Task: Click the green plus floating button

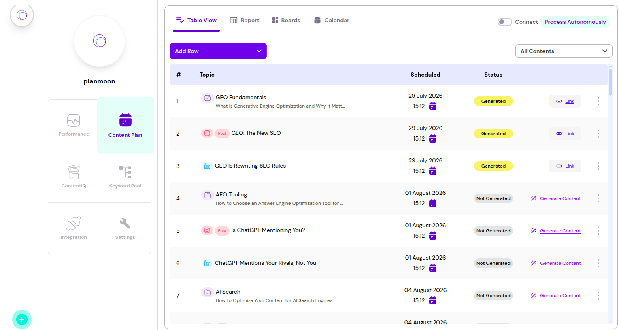Action: point(22,319)
